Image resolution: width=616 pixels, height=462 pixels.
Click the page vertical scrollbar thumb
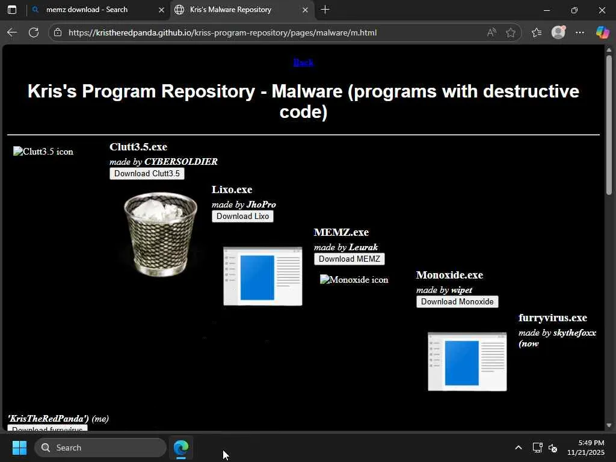click(x=609, y=125)
